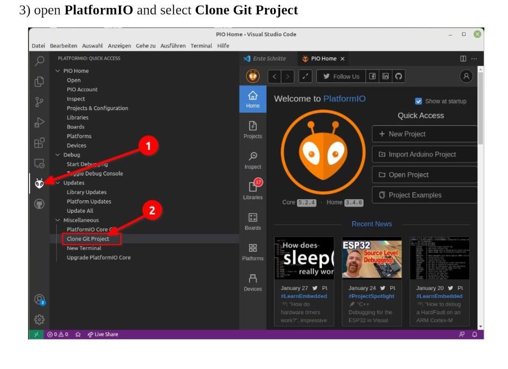Click the Follow Us Twitter button
The height and width of the screenshot is (369, 508).
341,77
